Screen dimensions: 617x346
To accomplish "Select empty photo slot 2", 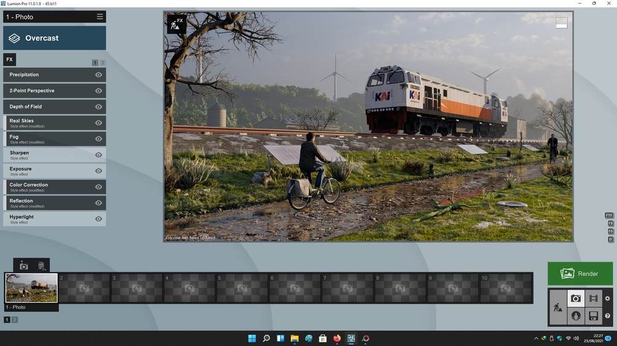I will pyautogui.click(x=84, y=288).
